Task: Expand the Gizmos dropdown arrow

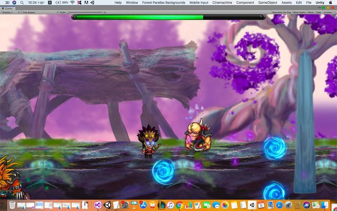Action: tap(334, 13)
